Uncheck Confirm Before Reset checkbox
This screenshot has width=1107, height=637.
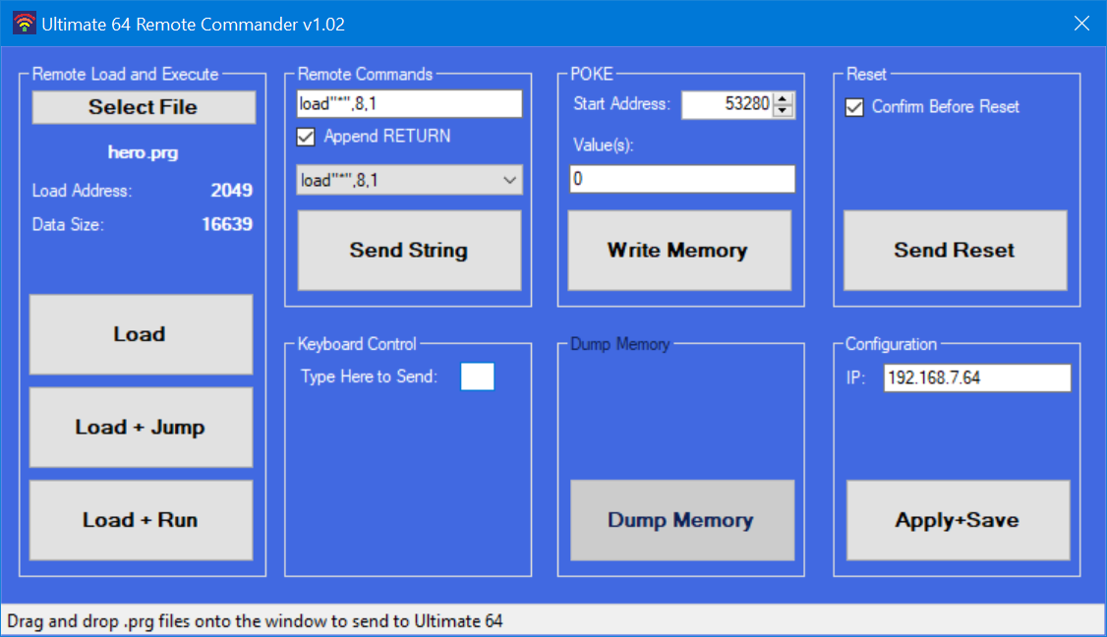pos(854,107)
